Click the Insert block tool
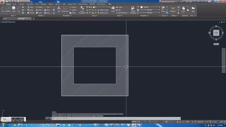226x127 pixels. pyautogui.click(x=113, y=9)
